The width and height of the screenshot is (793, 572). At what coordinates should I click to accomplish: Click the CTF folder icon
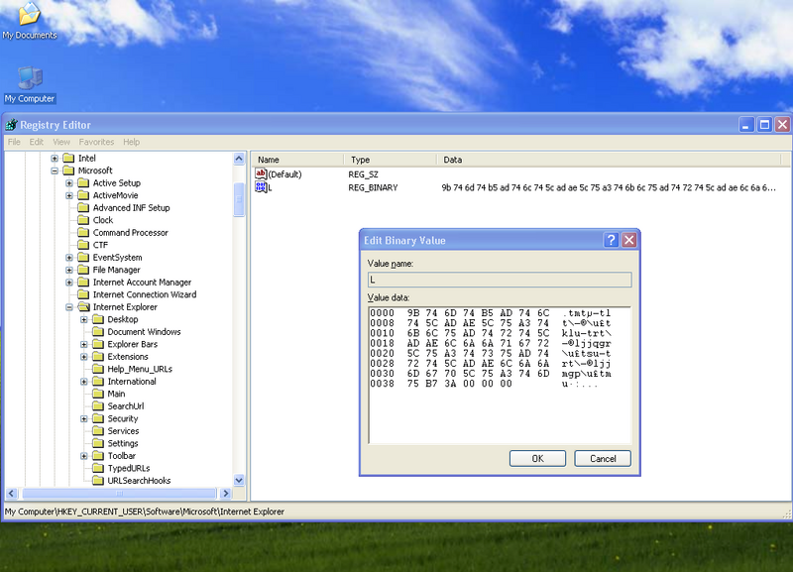[83, 245]
